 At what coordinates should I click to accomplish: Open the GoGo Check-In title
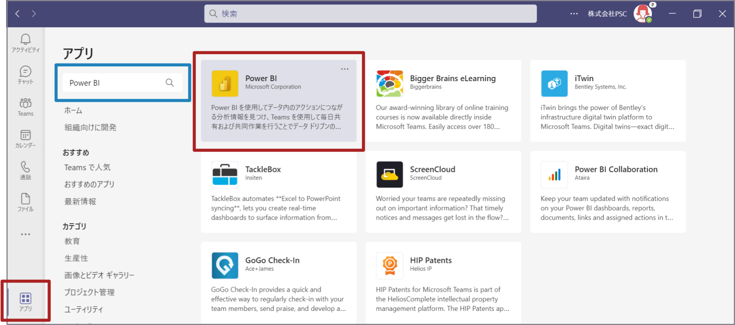tap(273, 260)
